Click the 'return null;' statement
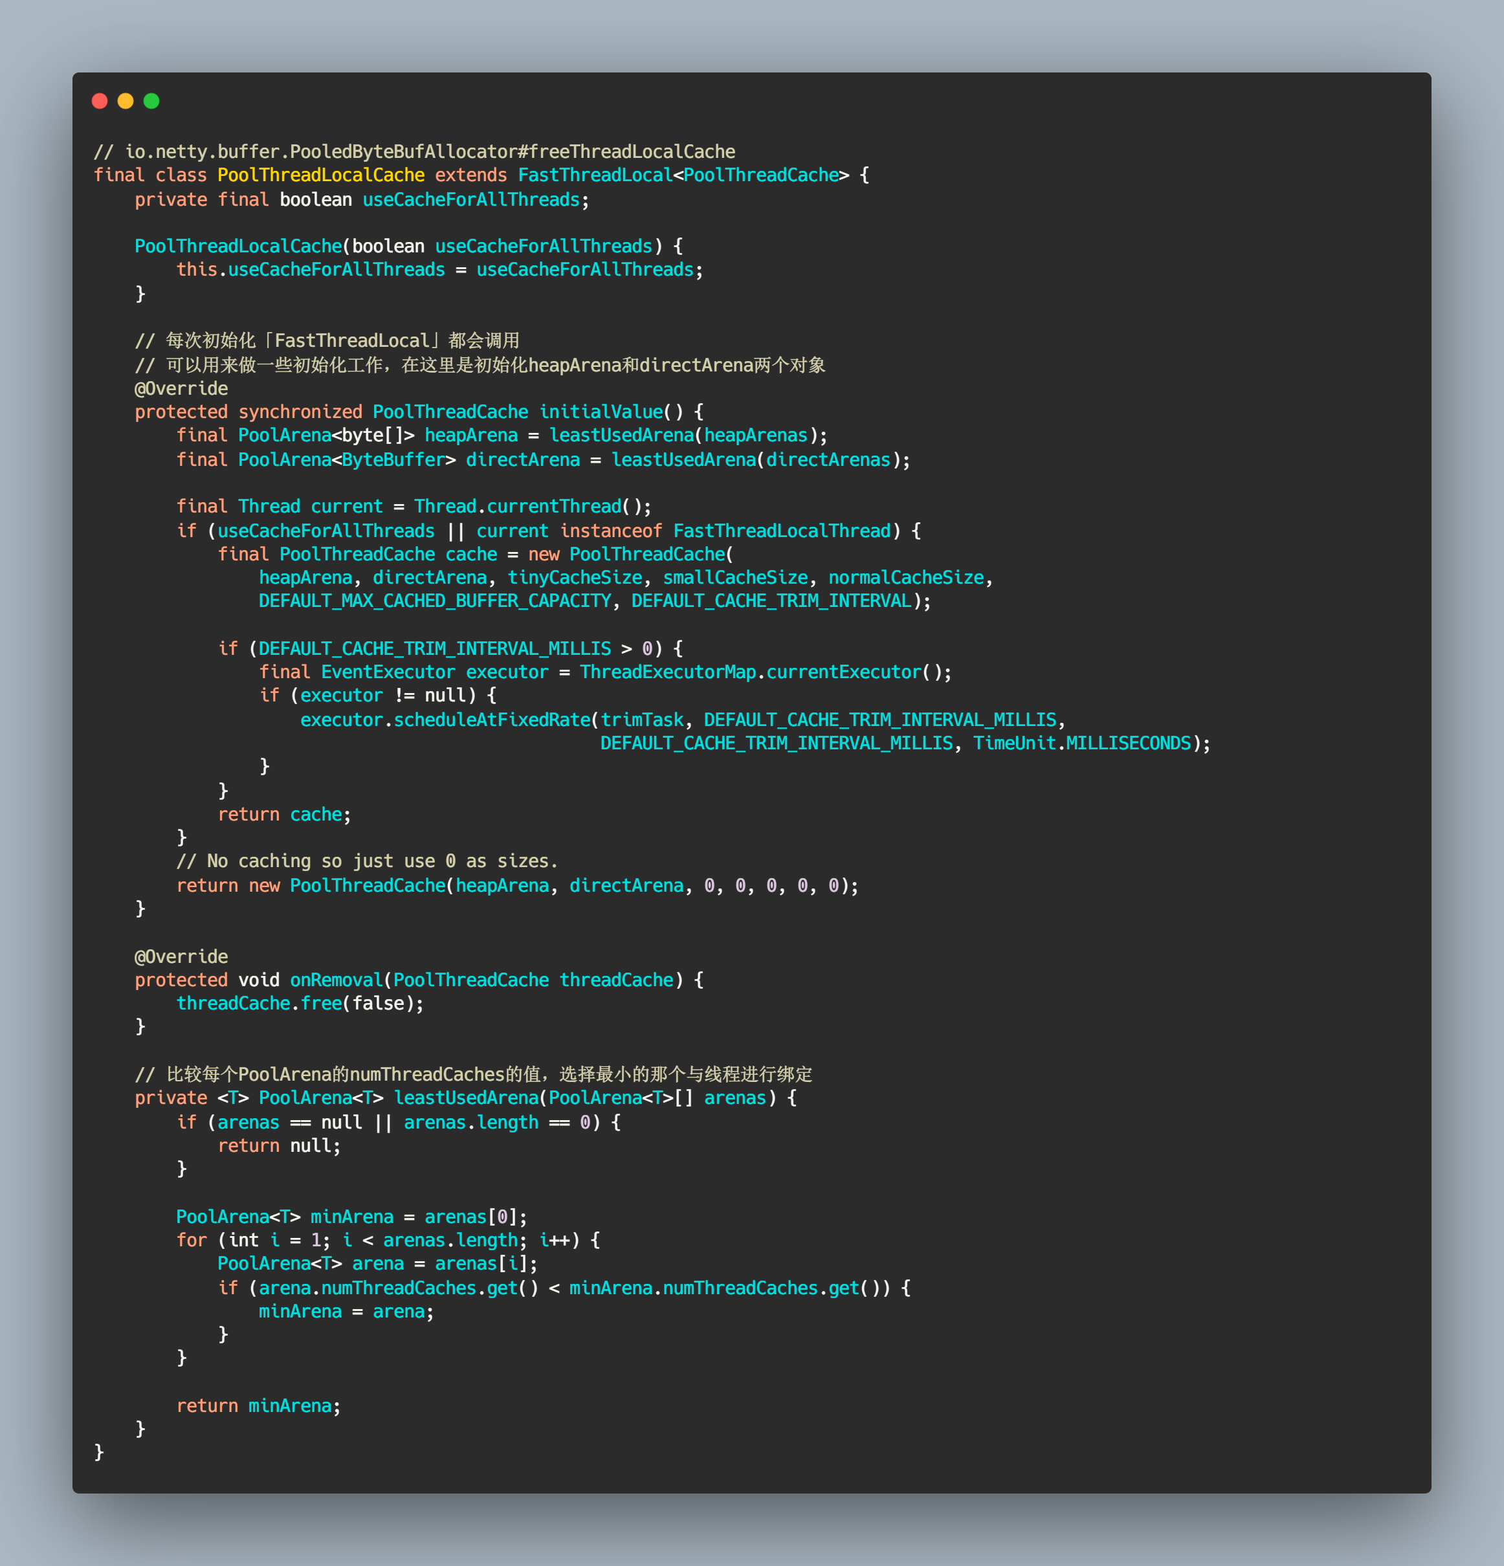Screen dimensions: 1504x1566 click(279, 1146)
